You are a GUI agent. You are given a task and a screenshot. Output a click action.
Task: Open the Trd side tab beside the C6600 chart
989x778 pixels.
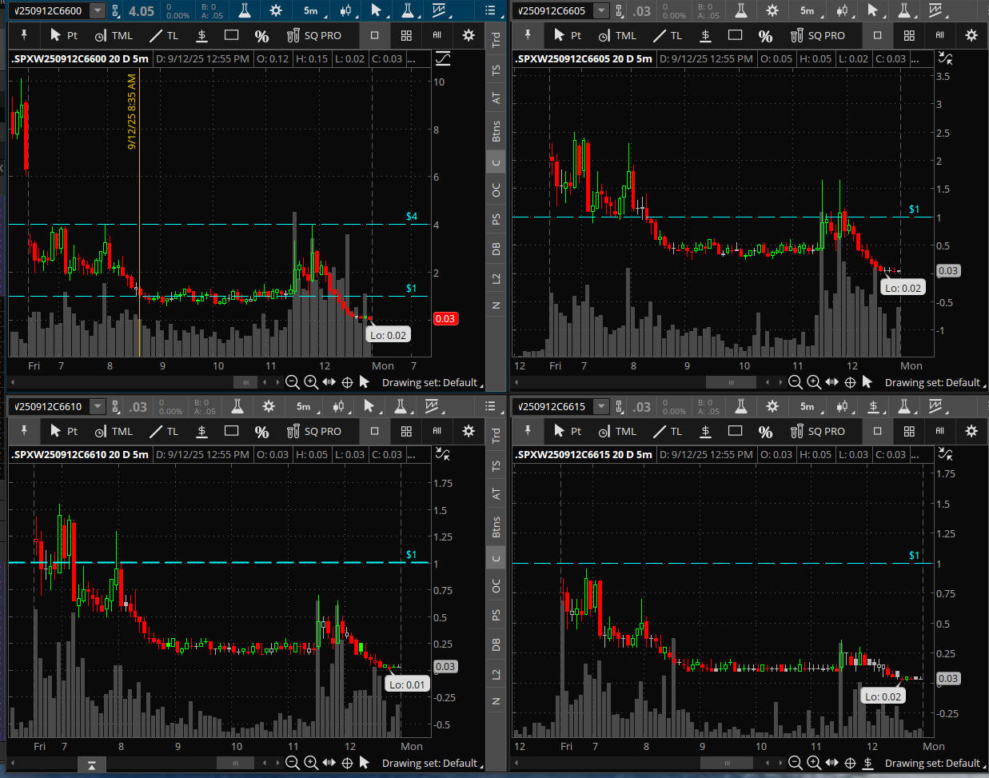(x=496, y=38)
